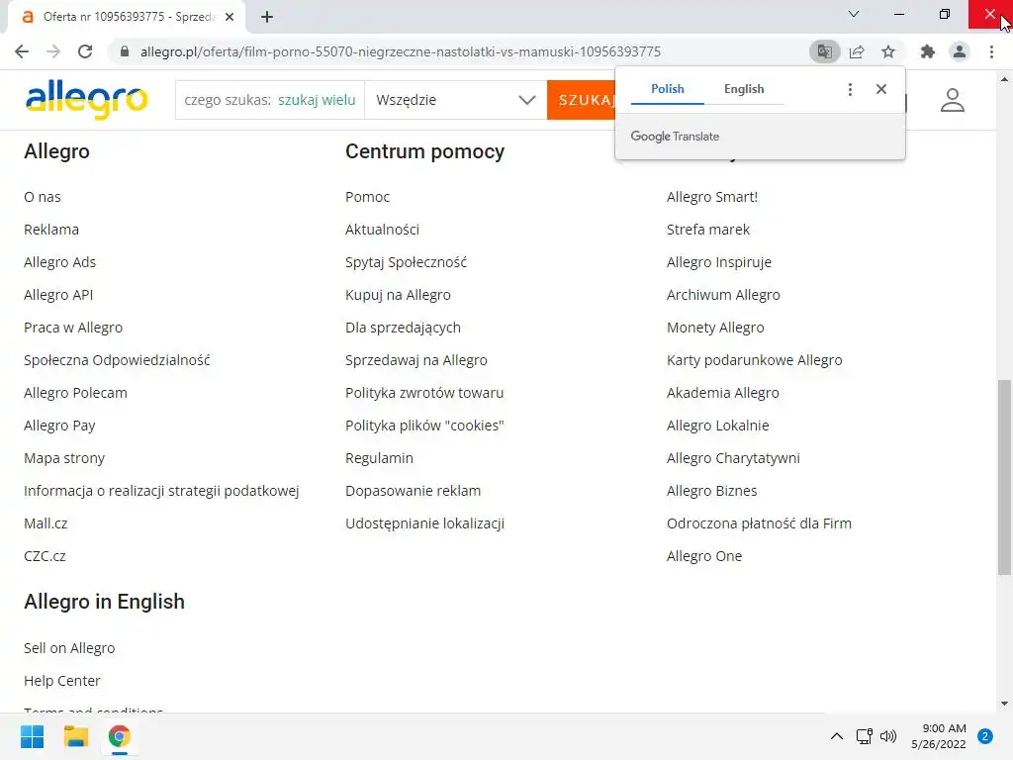Open Strefa marek link

pos(708,230)
